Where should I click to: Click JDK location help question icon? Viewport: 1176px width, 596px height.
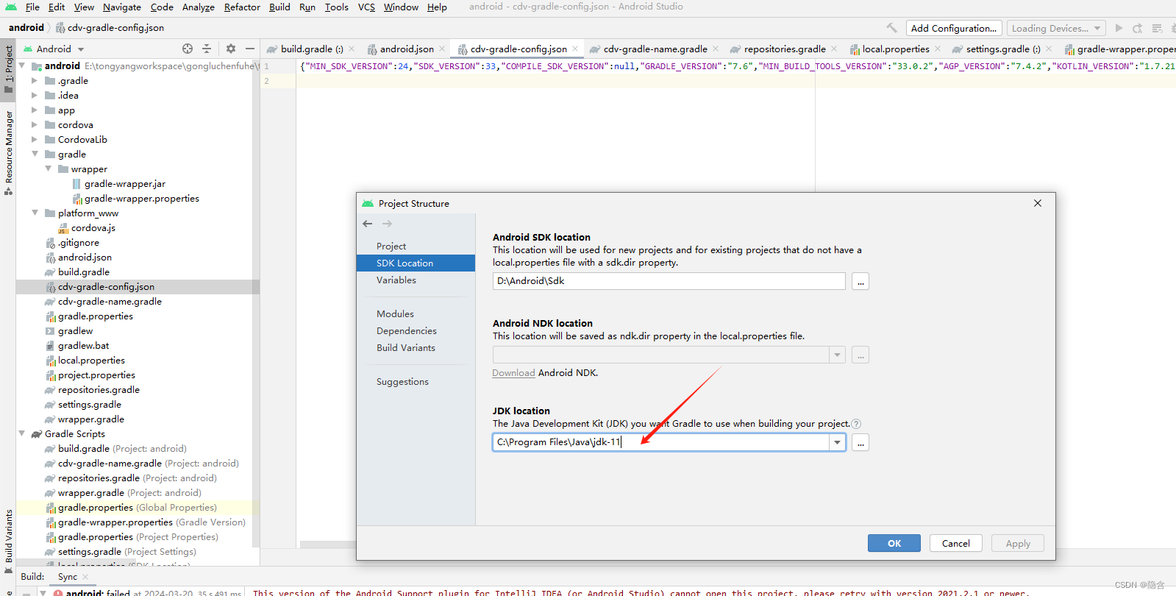tap(856, 424)
